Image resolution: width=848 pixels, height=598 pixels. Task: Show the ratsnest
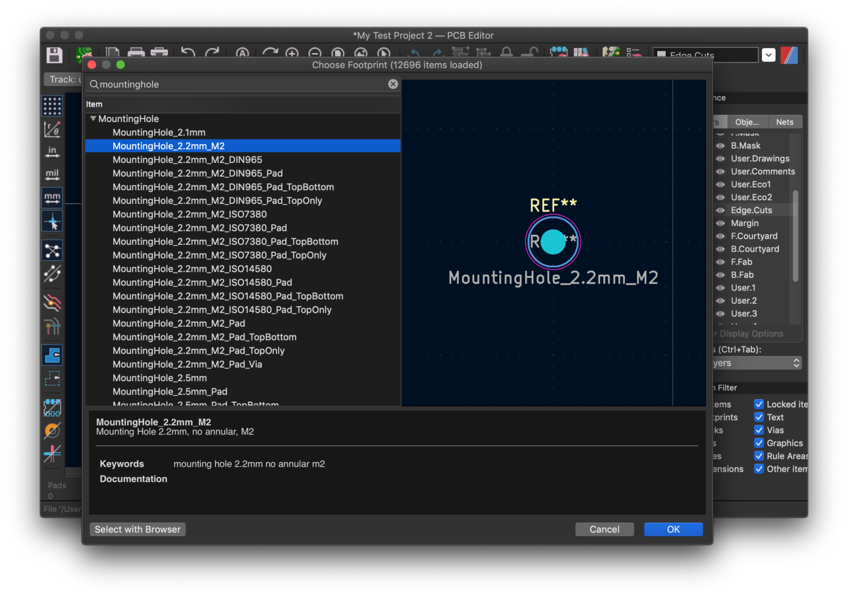[x=52, y=250]
